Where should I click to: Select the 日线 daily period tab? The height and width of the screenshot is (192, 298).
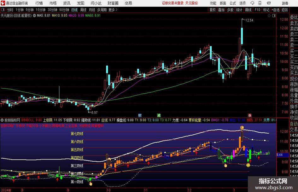point(74,10)
